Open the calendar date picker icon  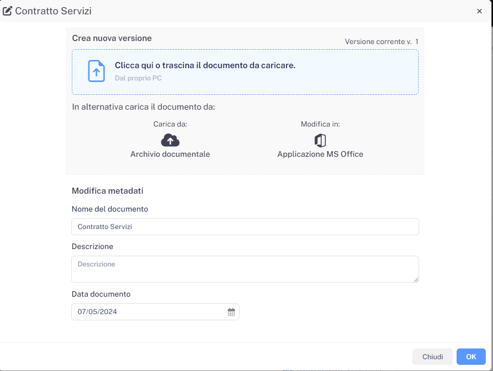click(231, 312)
